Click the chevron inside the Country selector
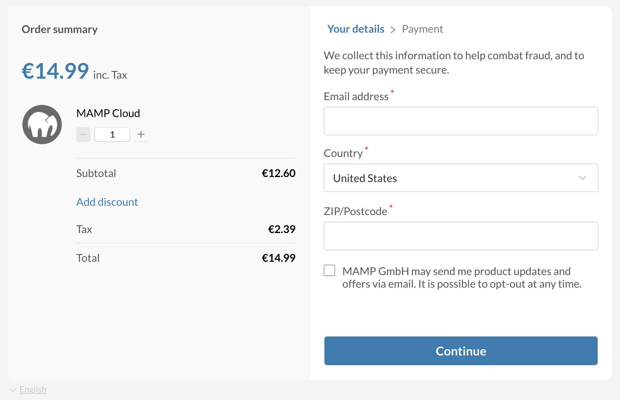The height and width of the screenshot is (400, 620). pyautogui.click(x=583, y=178)
